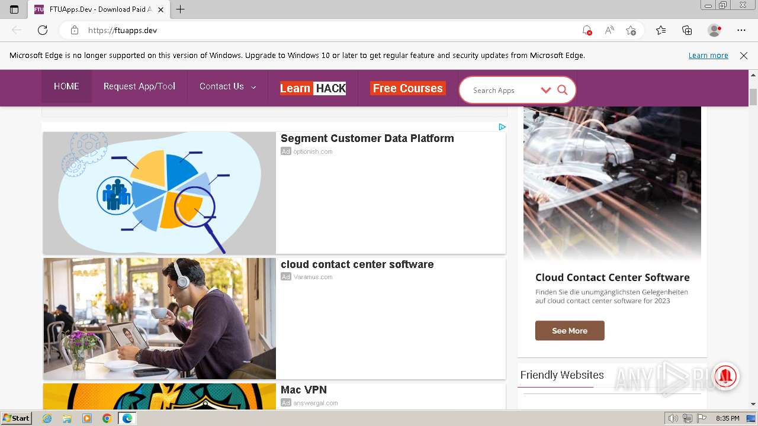The image size is (758, 426).
Task: Launch Google Chrome from the taskbar
Action: 107,418
